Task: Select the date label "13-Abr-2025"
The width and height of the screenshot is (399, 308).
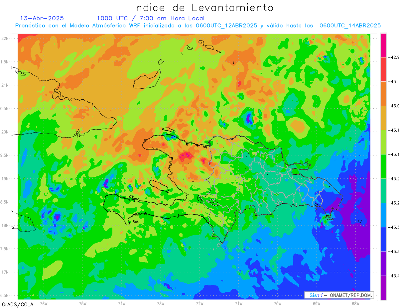Action: (x=42, y=18)
